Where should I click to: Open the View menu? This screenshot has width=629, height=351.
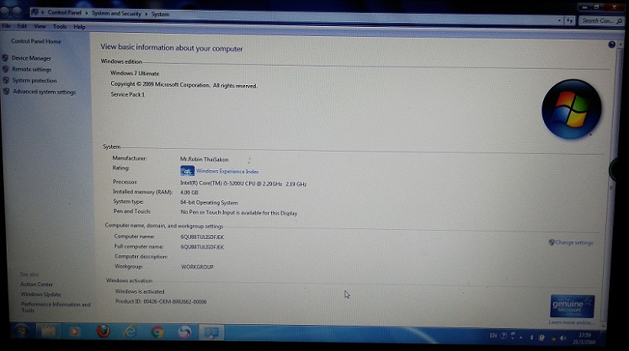pos(40,26)
